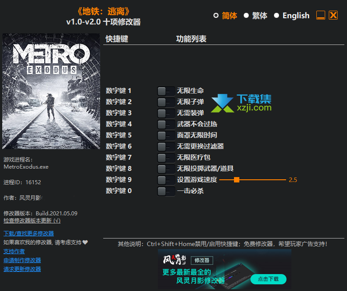Click the game speed slider handle
This screenshot has width=347, height=291.
[237, 180]
